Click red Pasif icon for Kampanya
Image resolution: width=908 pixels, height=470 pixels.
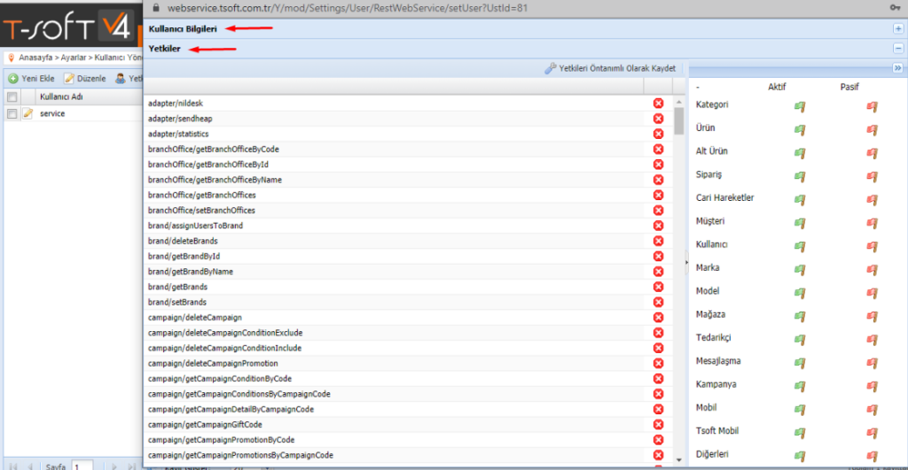click(x=872, y=386)
